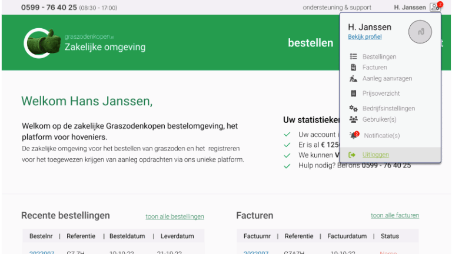Open Notificatie(s) menu entry
This screenshot has height=254, width=452.
pos(381,136)
